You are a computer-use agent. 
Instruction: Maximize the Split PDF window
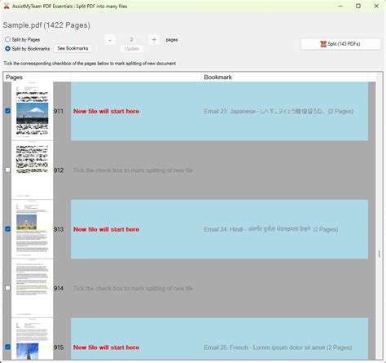(x=358, y=6)
